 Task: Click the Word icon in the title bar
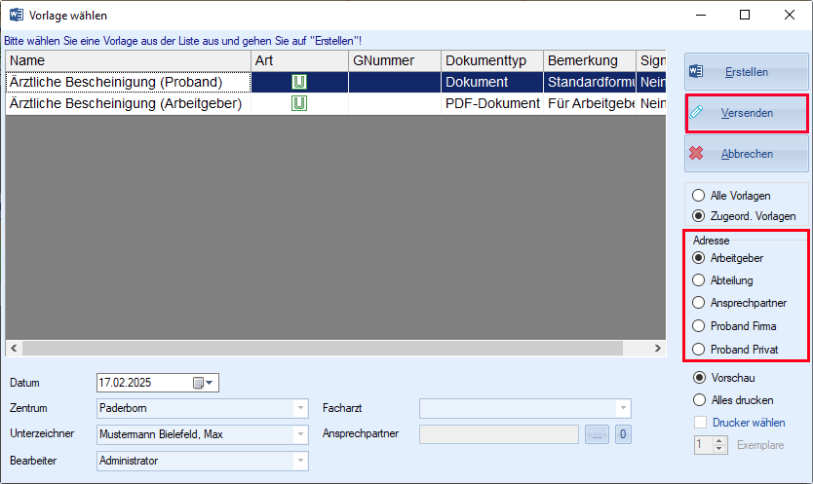click(16, 15)
